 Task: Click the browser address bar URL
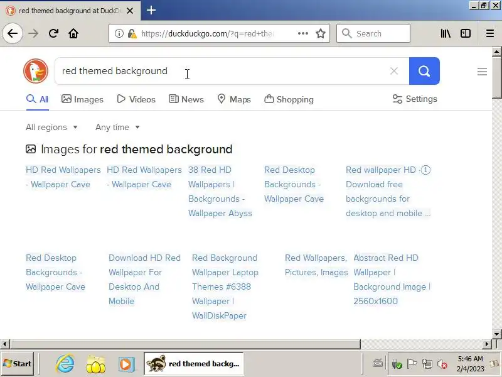click(x=208, y=33)
